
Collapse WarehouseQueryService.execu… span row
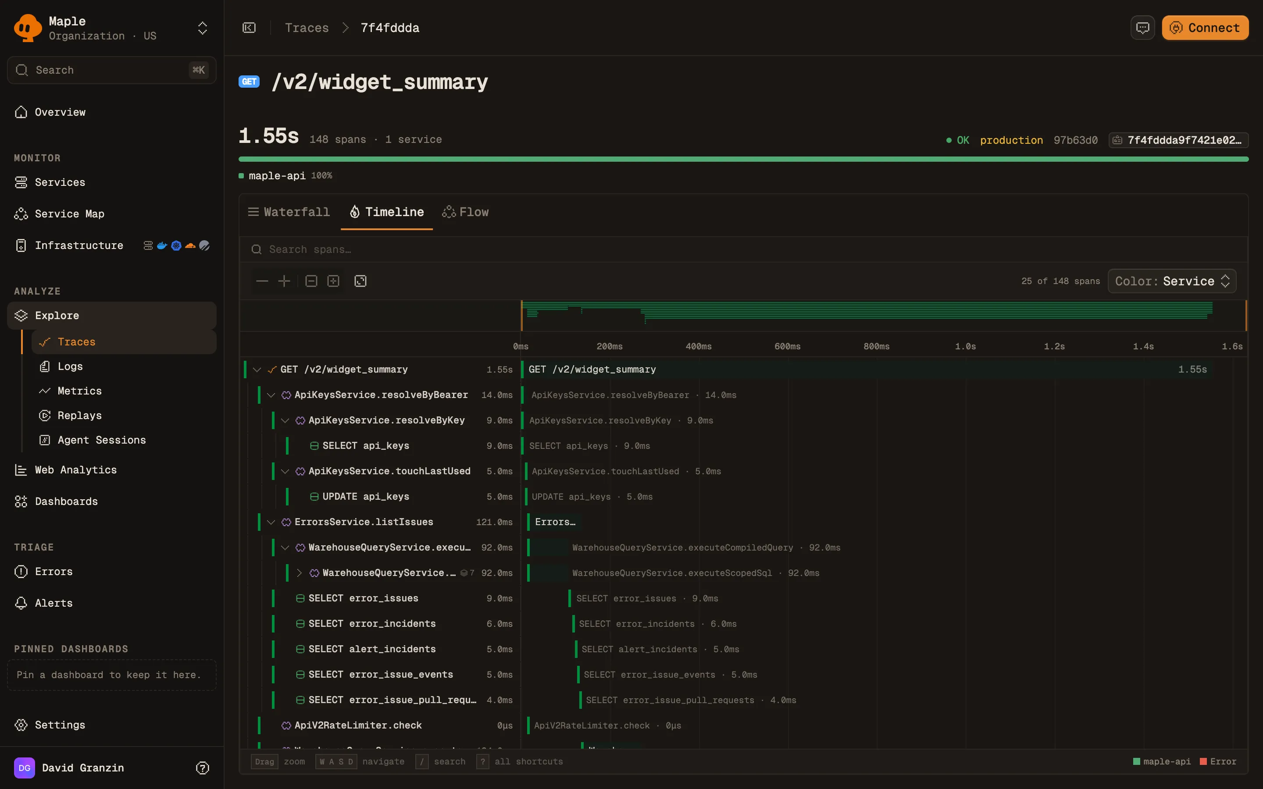(285, 547)
